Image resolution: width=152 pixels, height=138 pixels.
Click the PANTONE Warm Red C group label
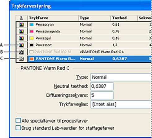[45, 68]
